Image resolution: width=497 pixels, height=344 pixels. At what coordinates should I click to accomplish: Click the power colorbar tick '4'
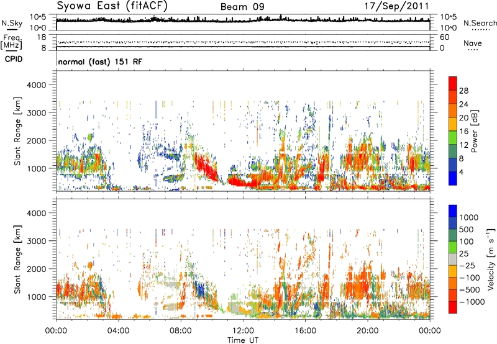[461, 173]
